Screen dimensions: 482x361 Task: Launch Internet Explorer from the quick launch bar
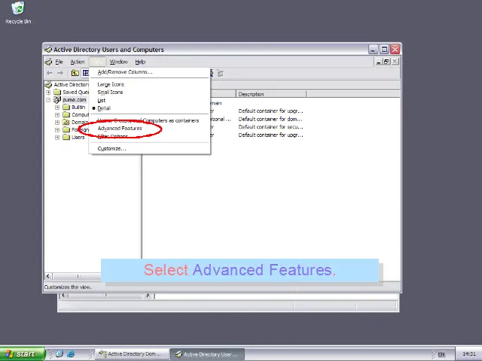click(x=71, y=354)
